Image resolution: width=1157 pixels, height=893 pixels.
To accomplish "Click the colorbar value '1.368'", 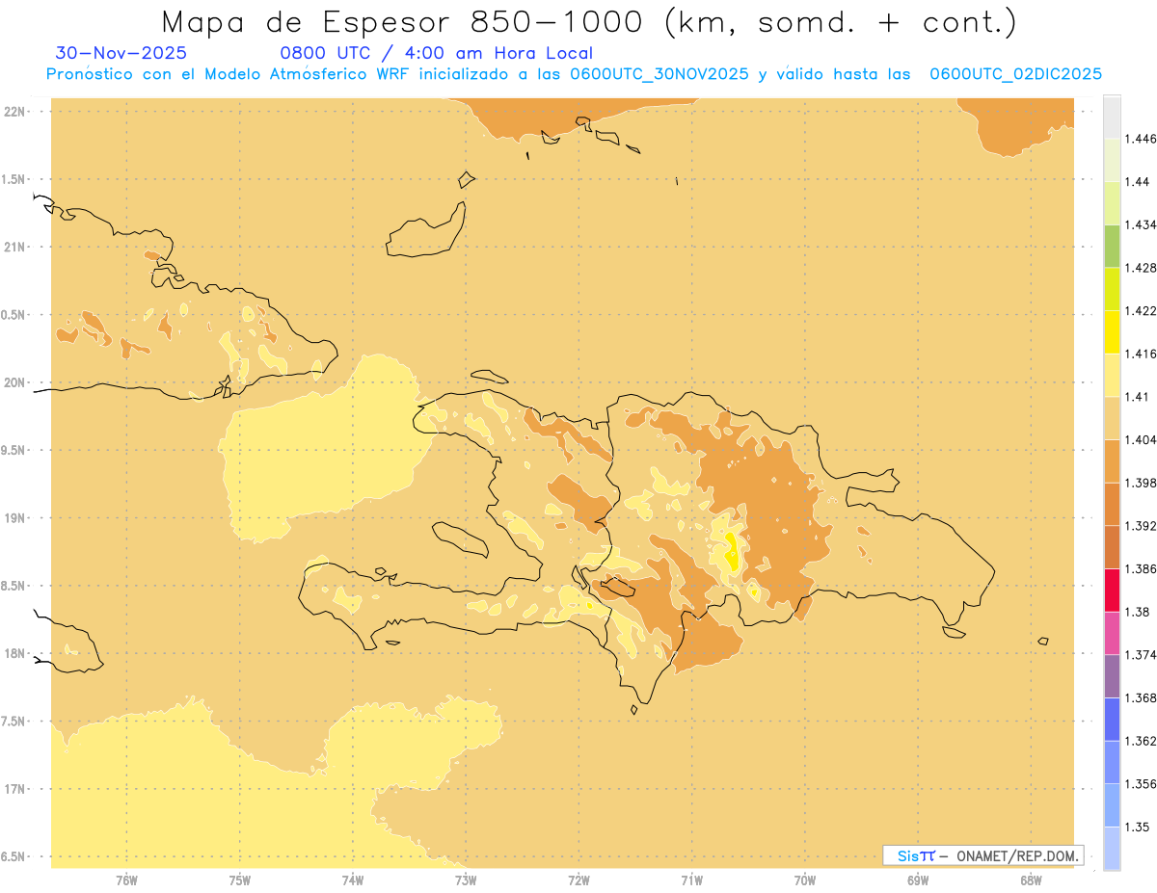I will point(1141,697).
